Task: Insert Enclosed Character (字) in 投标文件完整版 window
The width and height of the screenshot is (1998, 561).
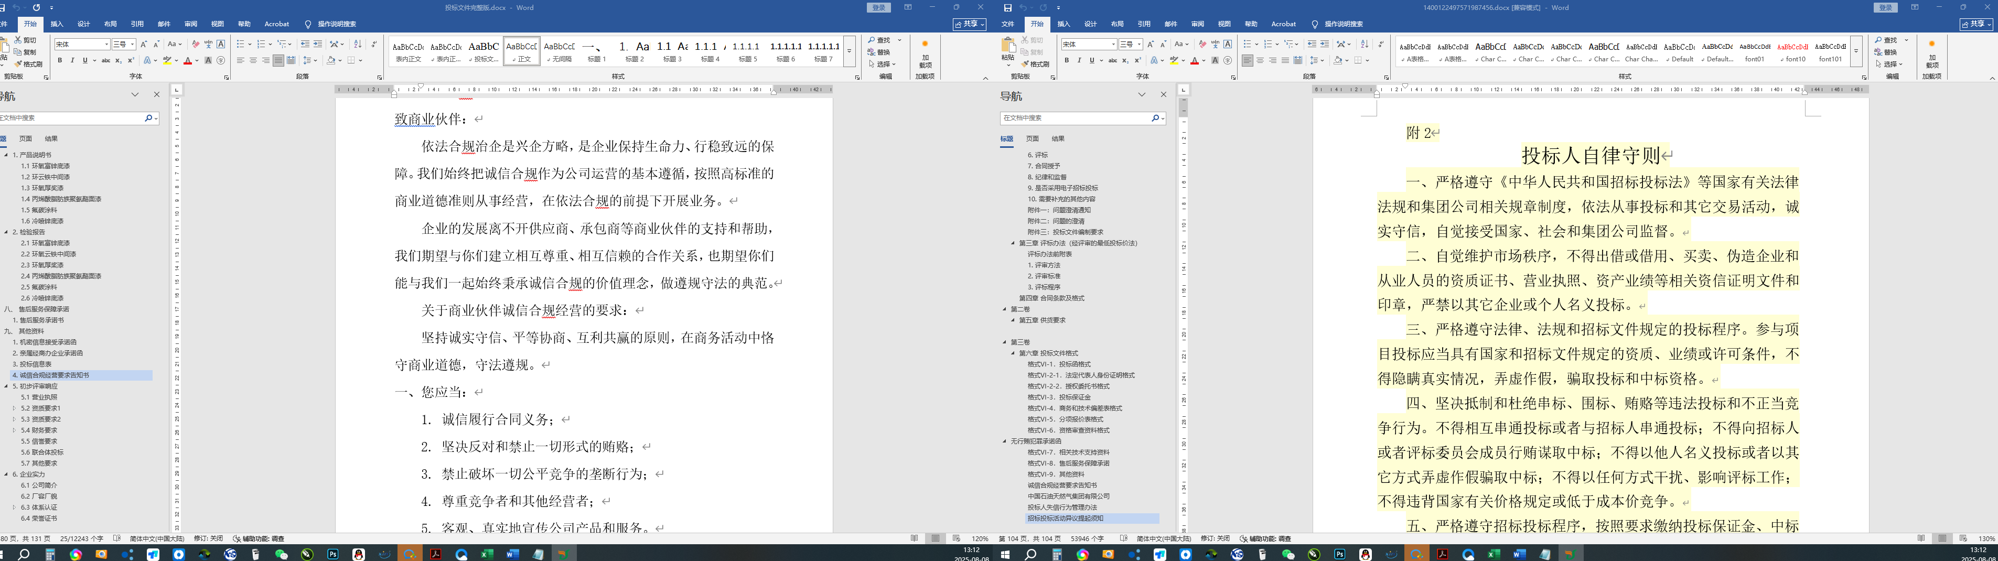Action: coord(221,60)
